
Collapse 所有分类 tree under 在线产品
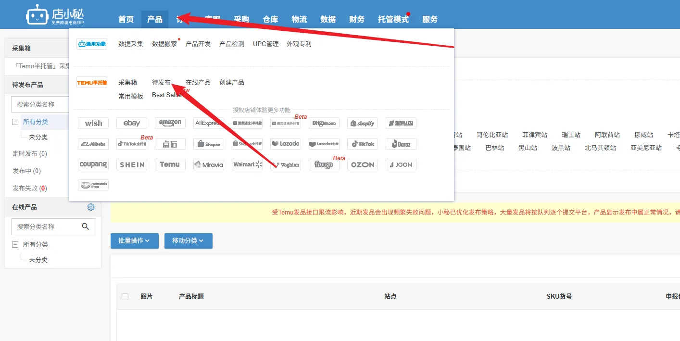point(15,244)
